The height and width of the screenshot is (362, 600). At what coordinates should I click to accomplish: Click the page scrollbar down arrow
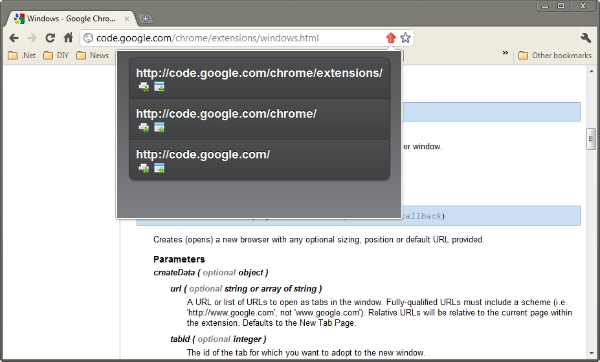[592, 354]
